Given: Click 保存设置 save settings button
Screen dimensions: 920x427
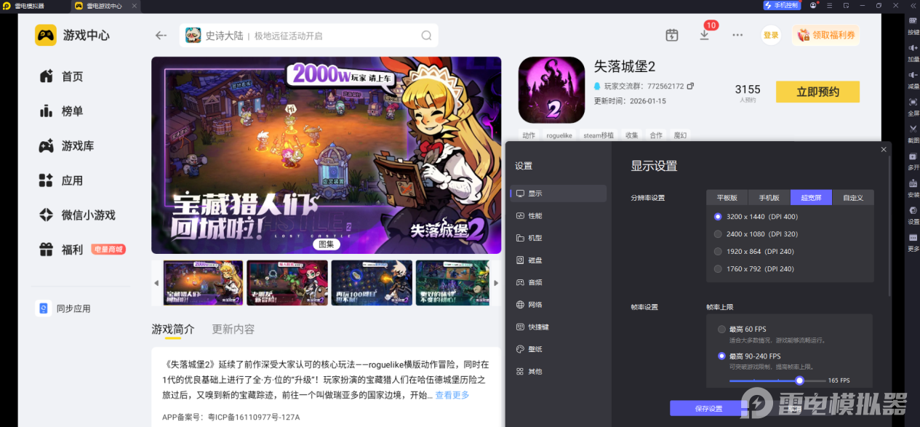Looking at the screenshot, I should [x=708, y=408].
